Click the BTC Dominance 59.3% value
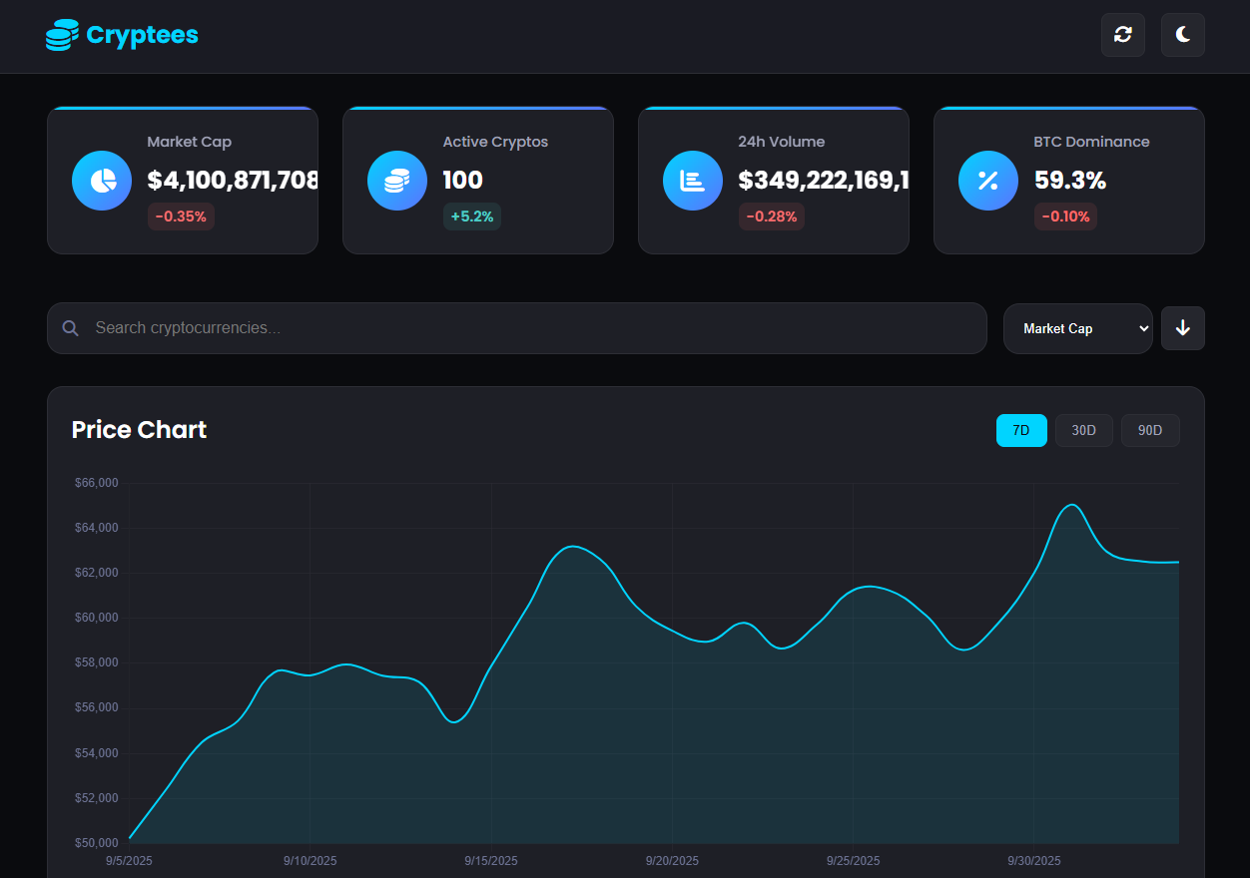 pyautogui.click(x=1069, y=181)
